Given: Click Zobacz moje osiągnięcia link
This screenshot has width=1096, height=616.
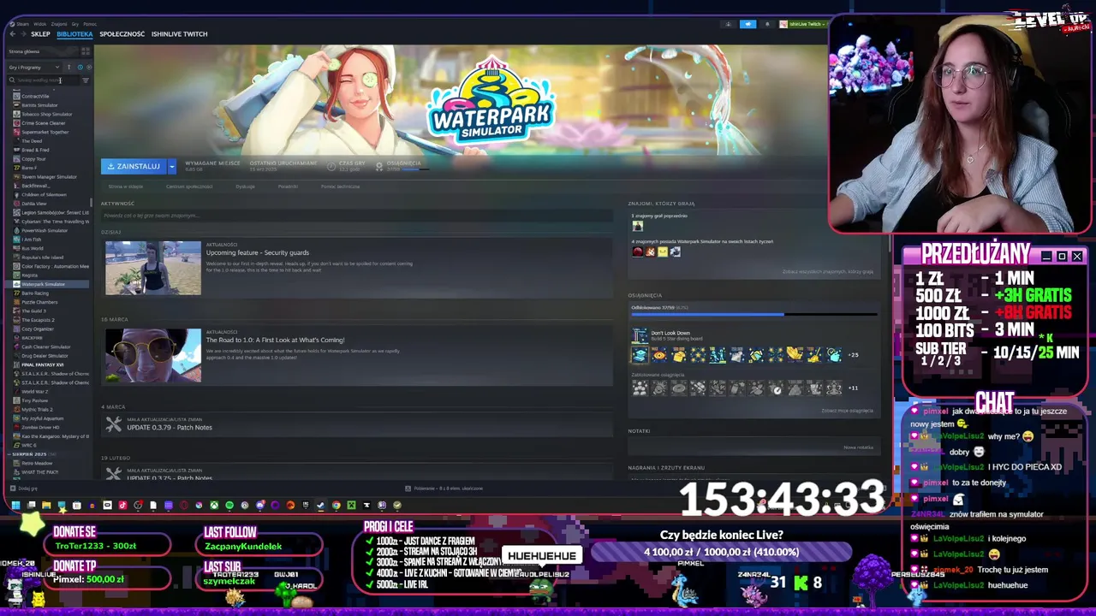Looking at the screenshot, I should point(847,411).
